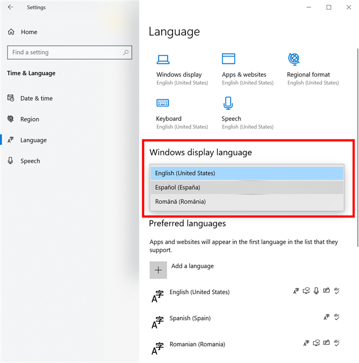
Task: Select Spanish (Spain) preferred language row
Action: click(247, 322)
